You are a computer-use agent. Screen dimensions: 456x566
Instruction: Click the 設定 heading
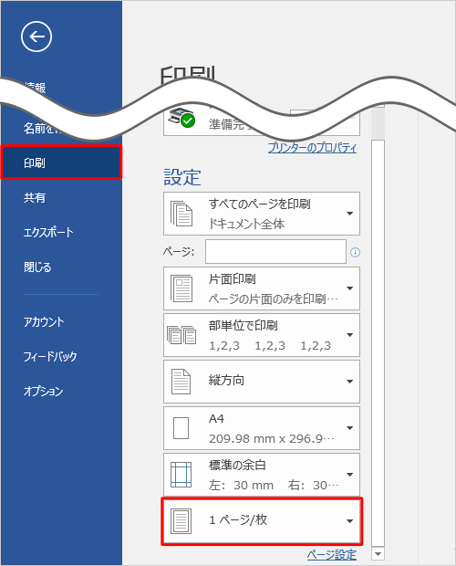point(182,177)
